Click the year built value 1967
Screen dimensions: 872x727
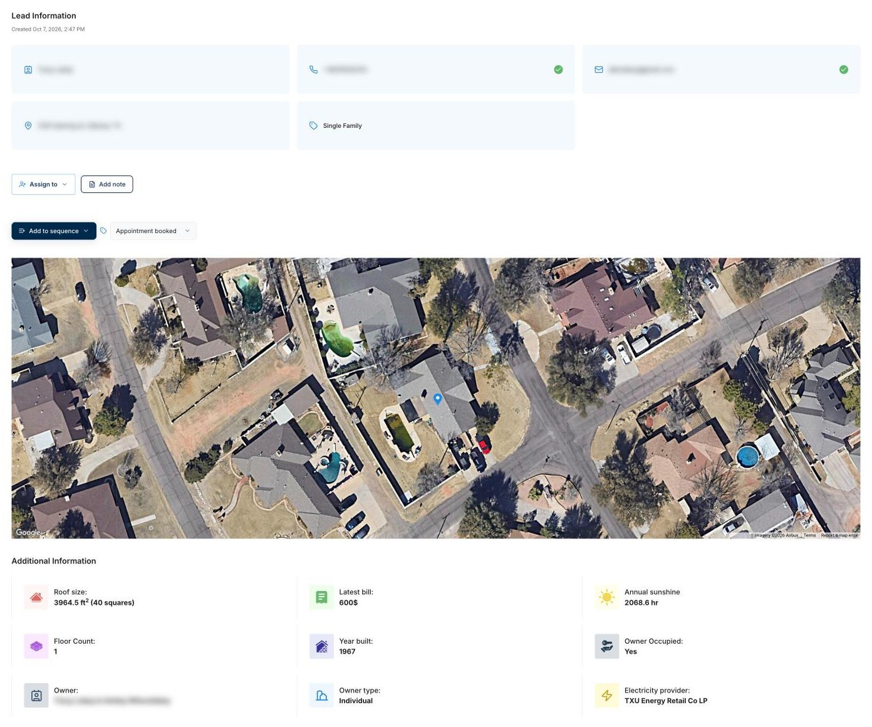[x=347, y=652]
